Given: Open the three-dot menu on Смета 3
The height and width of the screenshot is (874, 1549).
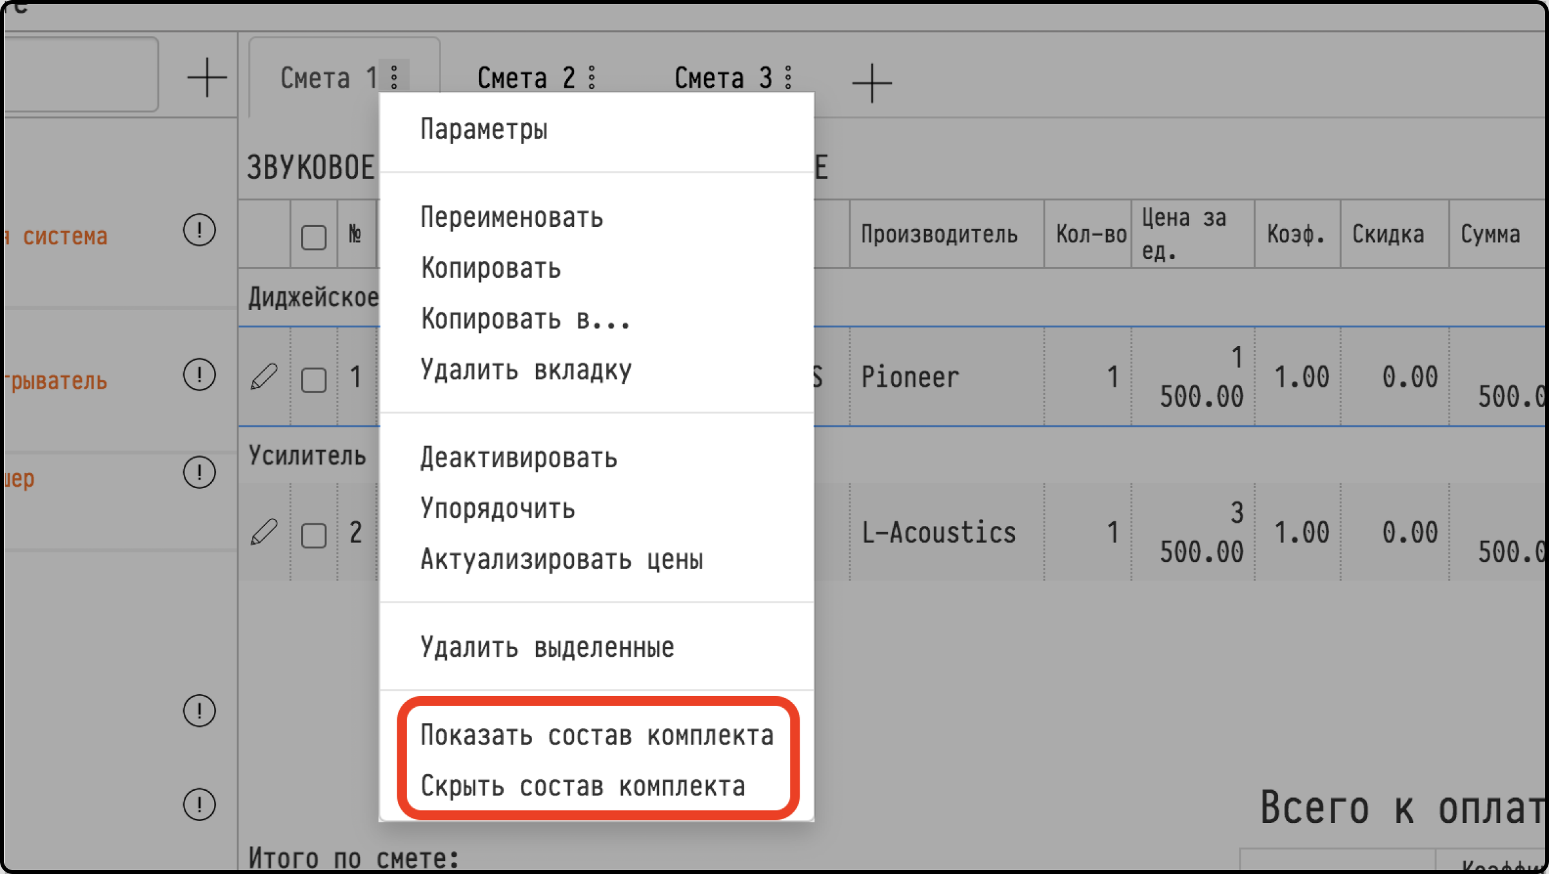Looking at the screenshot, I should pos(789,78).
